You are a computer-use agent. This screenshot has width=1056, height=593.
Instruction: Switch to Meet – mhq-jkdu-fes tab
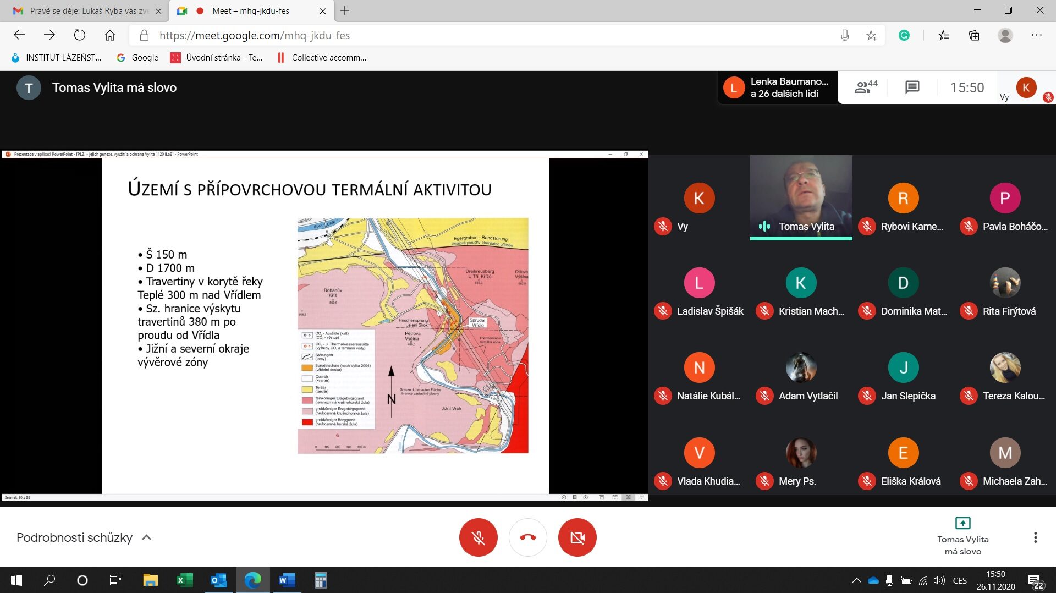250,11
